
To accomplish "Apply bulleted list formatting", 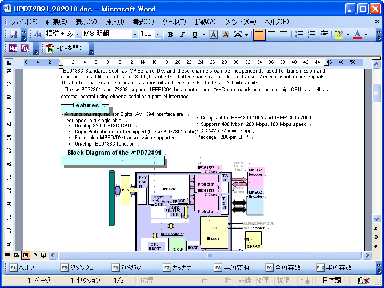I will click(311, 35).
